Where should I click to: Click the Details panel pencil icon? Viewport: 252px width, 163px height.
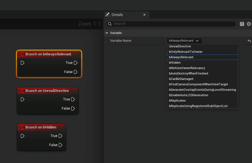tap(108, 15)
